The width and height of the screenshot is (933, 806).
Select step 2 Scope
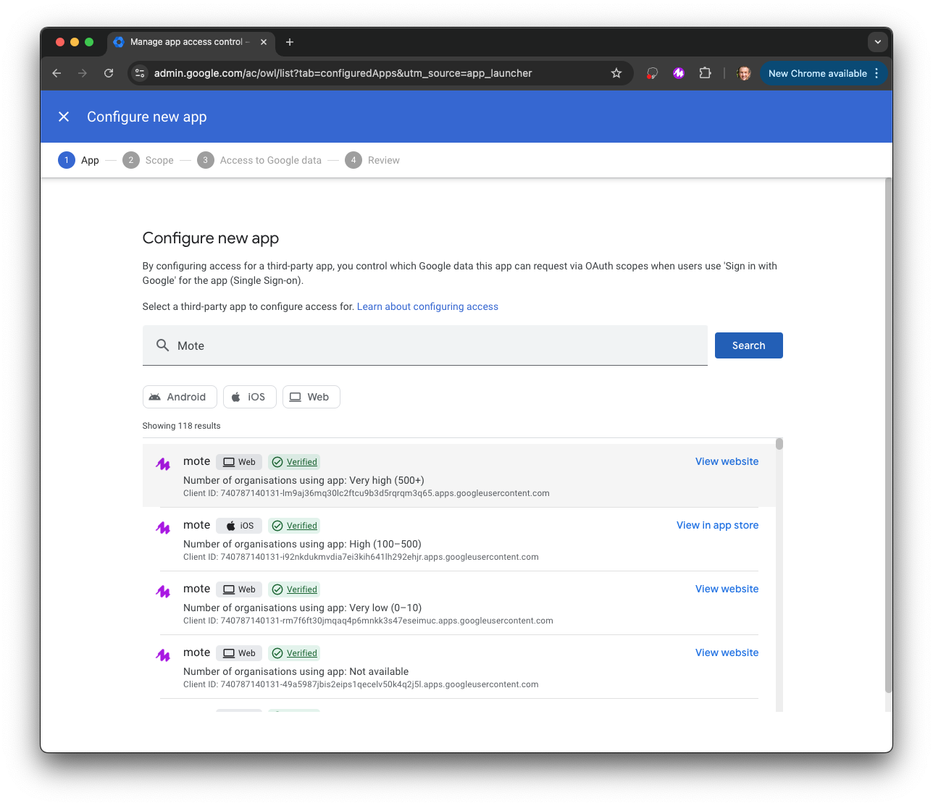(148, 160)
